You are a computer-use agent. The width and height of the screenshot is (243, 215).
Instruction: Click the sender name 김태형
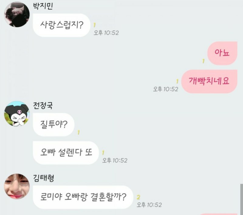(x=43, y=178)
